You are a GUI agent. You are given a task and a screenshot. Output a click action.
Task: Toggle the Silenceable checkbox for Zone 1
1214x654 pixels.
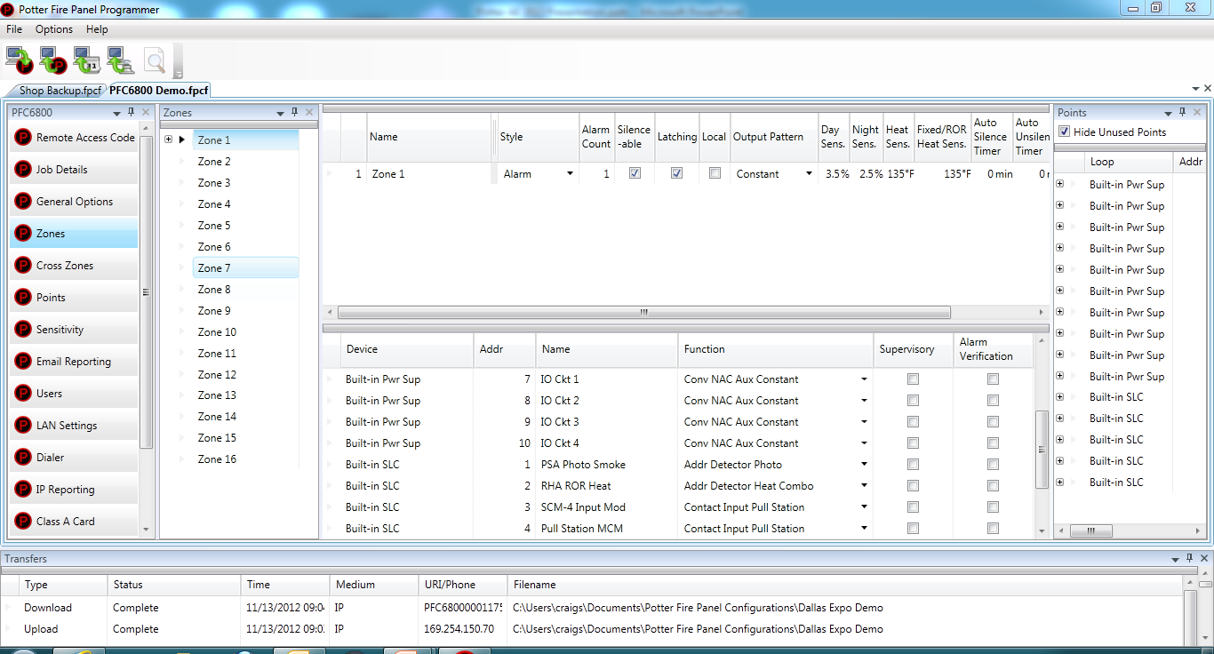tap(635, 174)
